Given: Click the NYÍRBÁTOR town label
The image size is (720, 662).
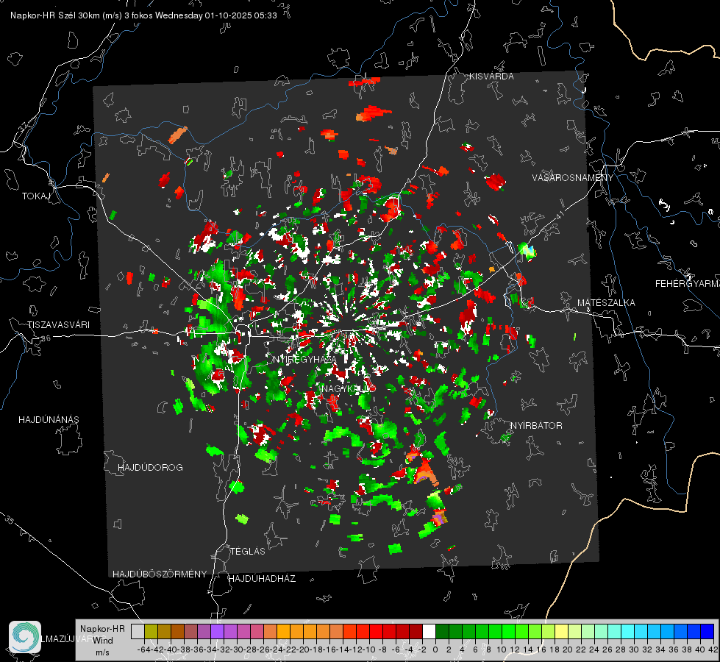Looking at the screenshot, I should pos(536,425).
